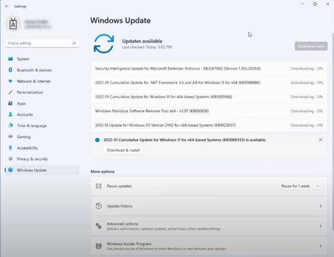The image size is (334, 257).
Task: Click the System monitor icon in sidebar
Action: [11, 59]
